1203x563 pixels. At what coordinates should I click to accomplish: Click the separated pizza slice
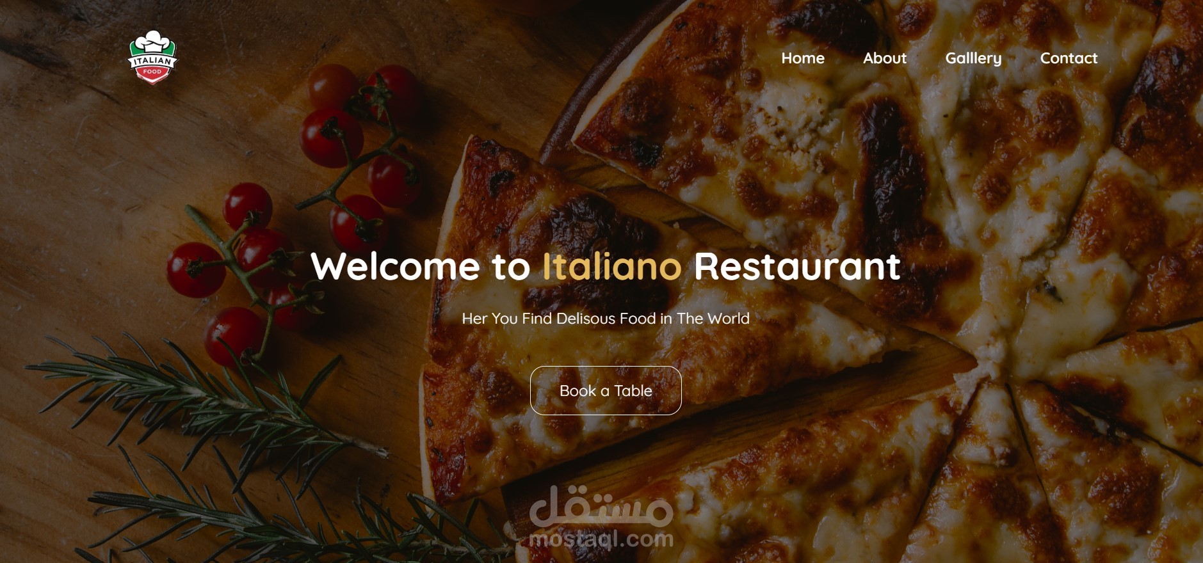click(640, 320)
